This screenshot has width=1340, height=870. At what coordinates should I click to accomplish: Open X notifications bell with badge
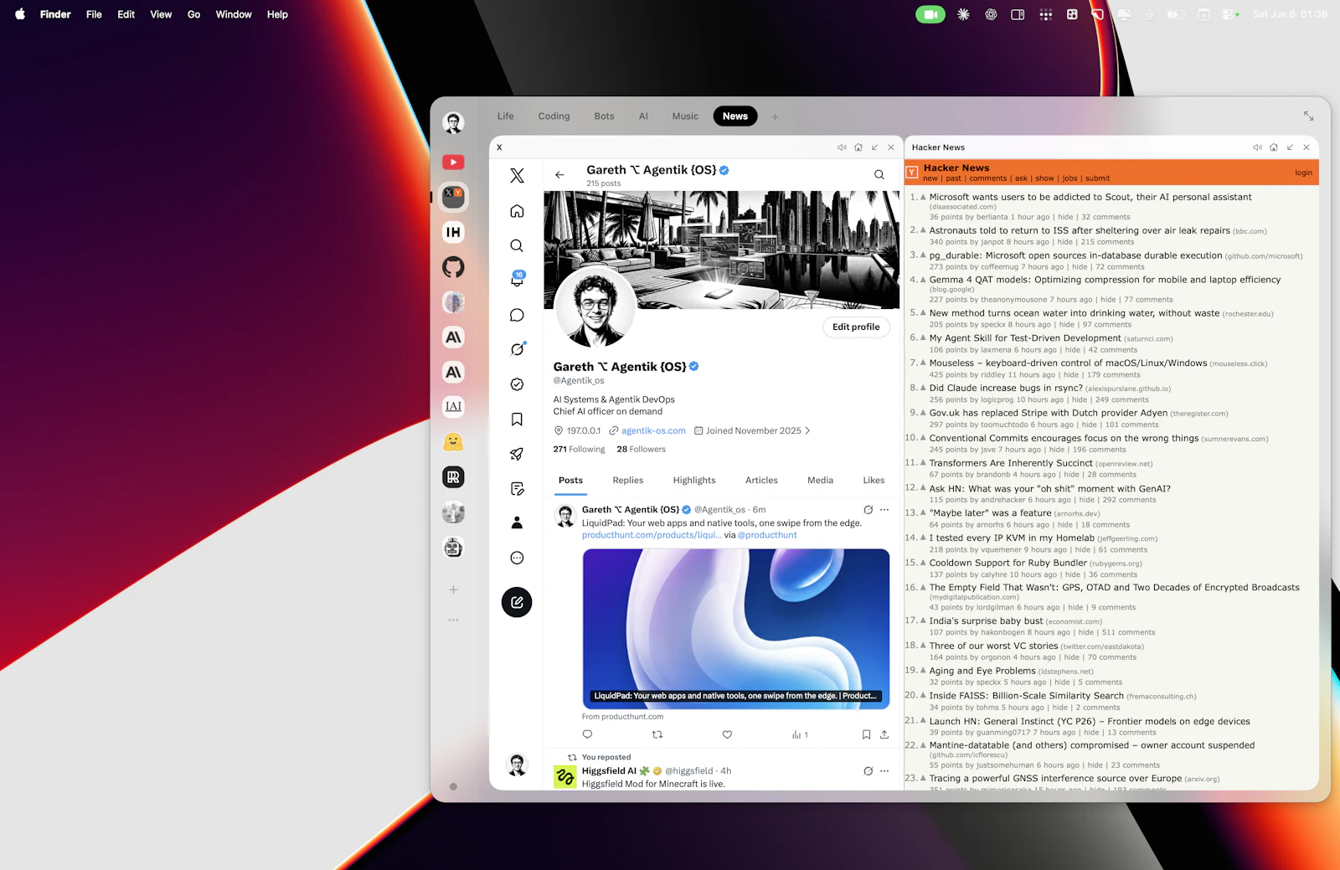point(517,280)
